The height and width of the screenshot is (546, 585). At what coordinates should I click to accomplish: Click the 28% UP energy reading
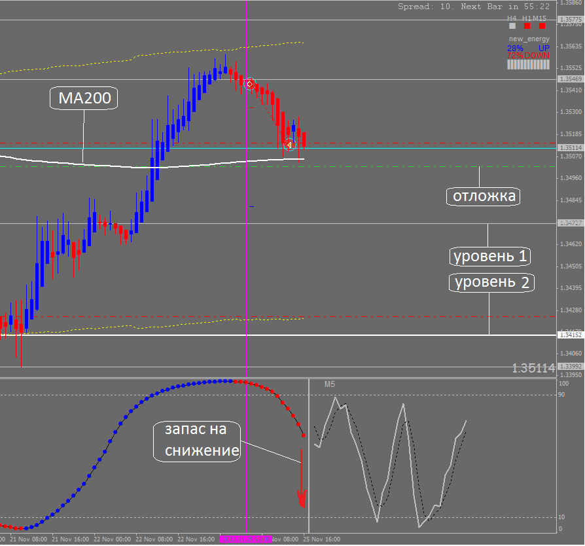click(528, 48)
